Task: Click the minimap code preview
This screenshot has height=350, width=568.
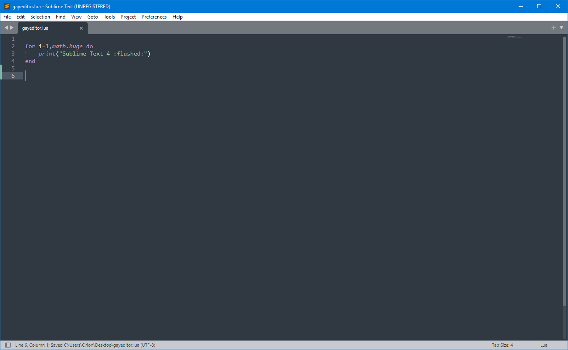Action: click(x=514, y=37)
